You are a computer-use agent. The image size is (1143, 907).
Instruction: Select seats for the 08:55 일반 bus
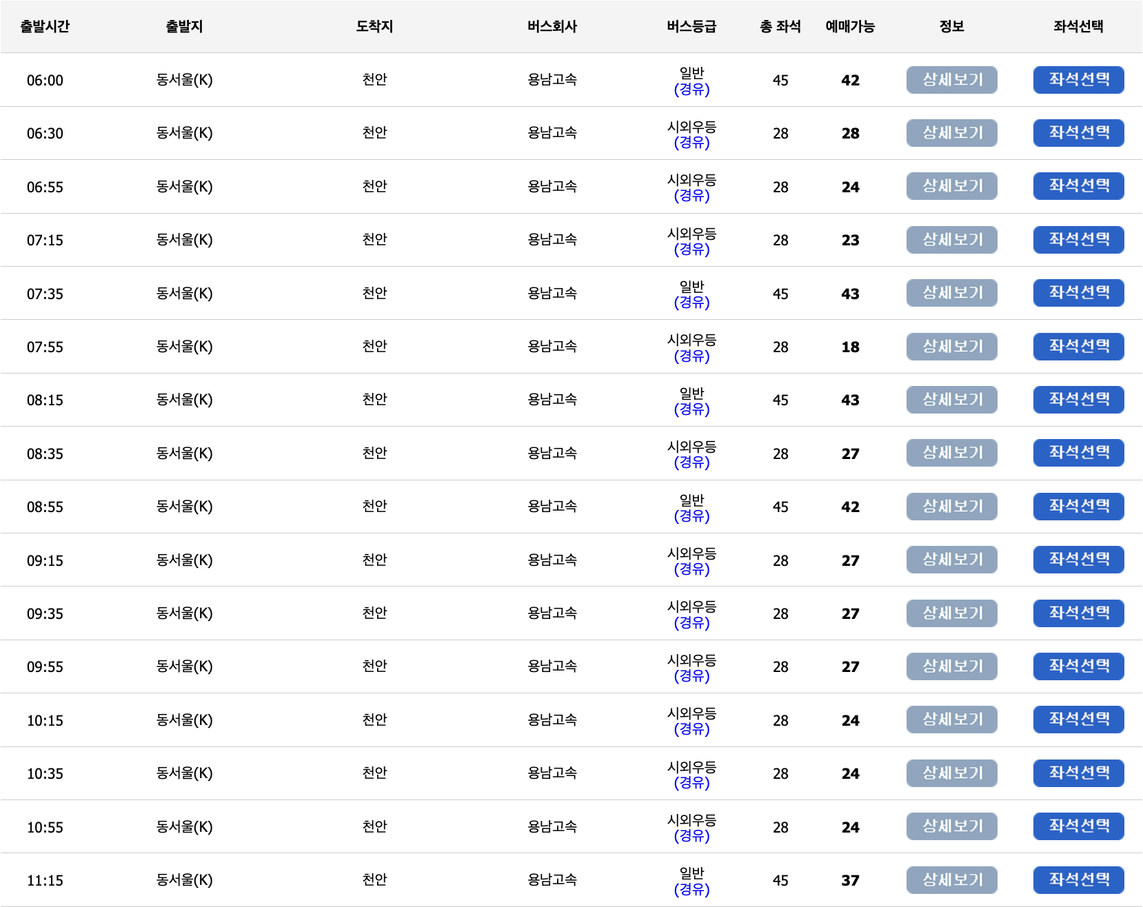[x=1078, y=507]
